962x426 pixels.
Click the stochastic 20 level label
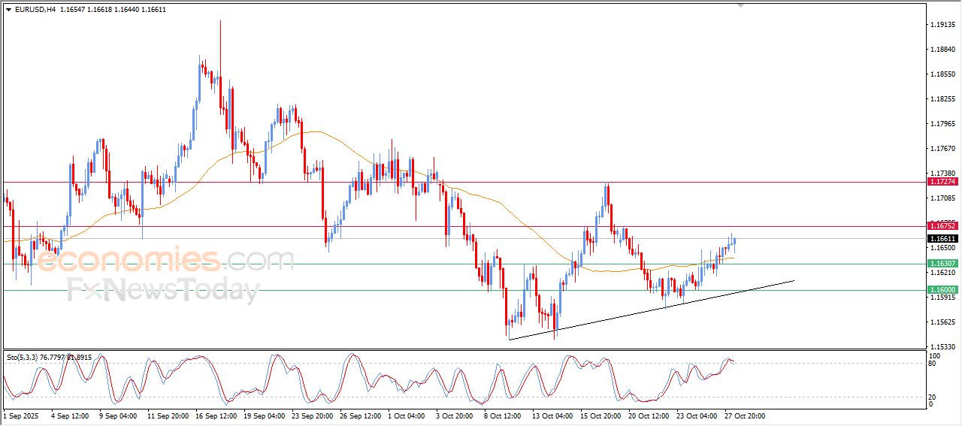coord(933,397)
